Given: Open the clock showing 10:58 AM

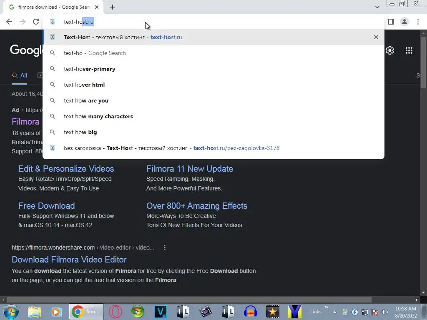Looking at the screenshot, I should coord(405,312).
